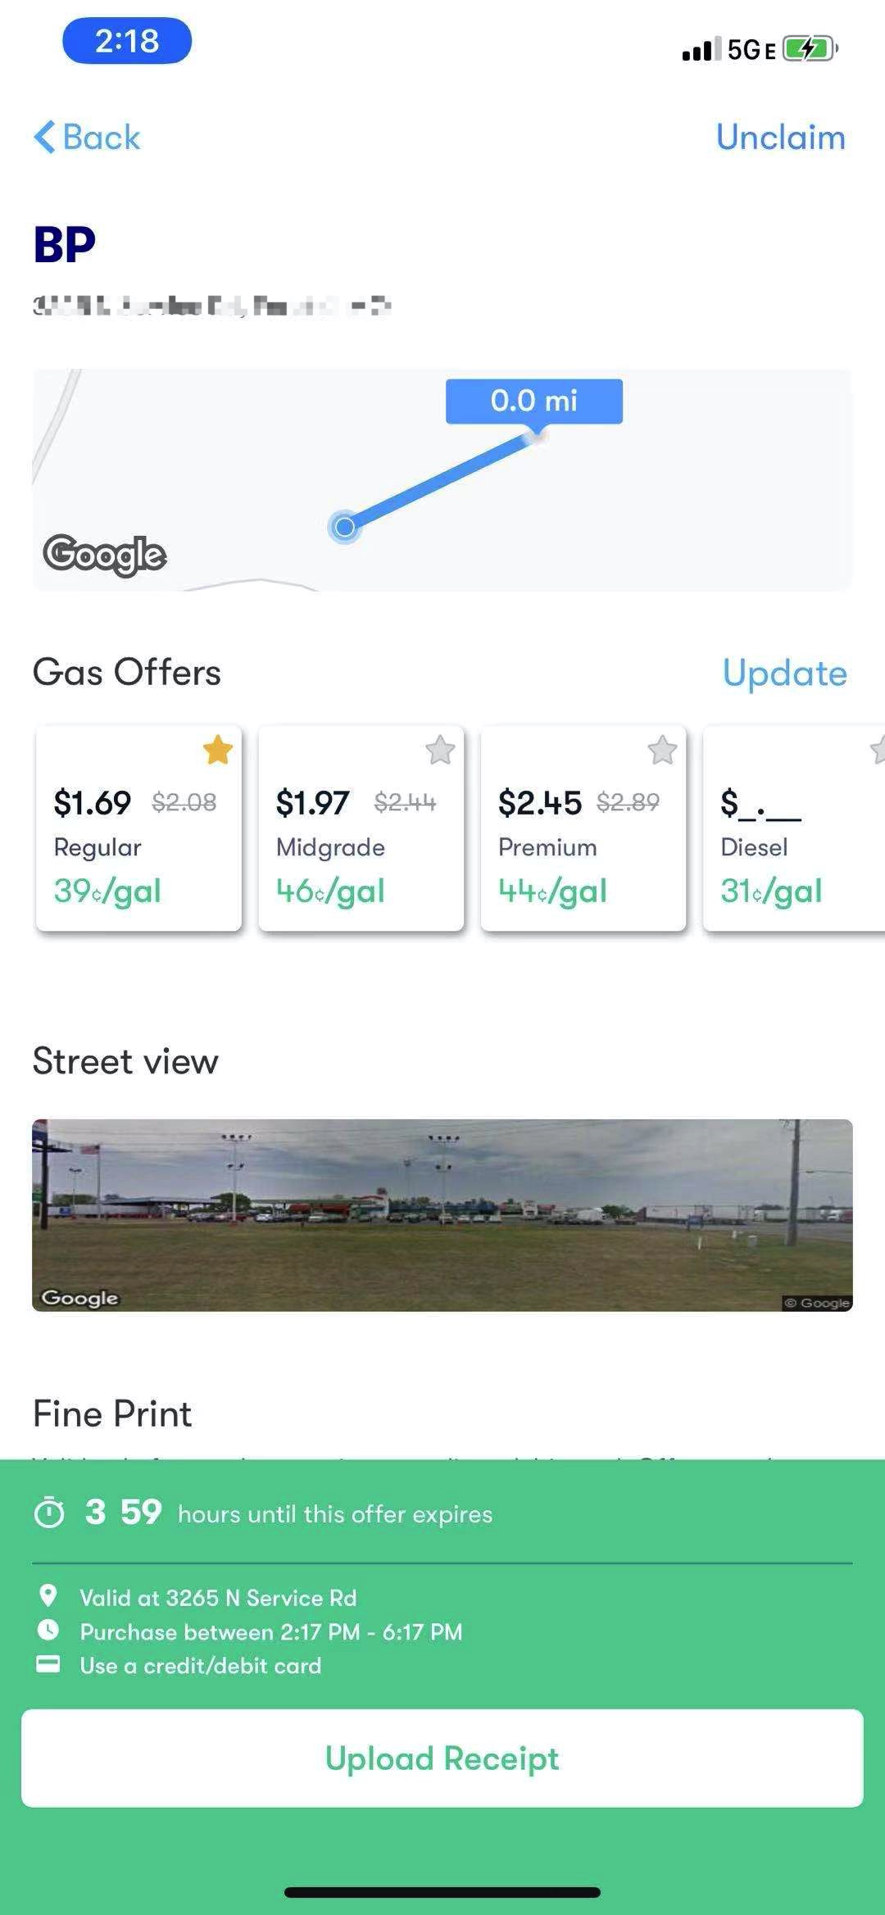Viewport: 885px width, 1915px height.
Task: Tap the location pin icon
Action: pyautogui.click(x=48, y=1595)
